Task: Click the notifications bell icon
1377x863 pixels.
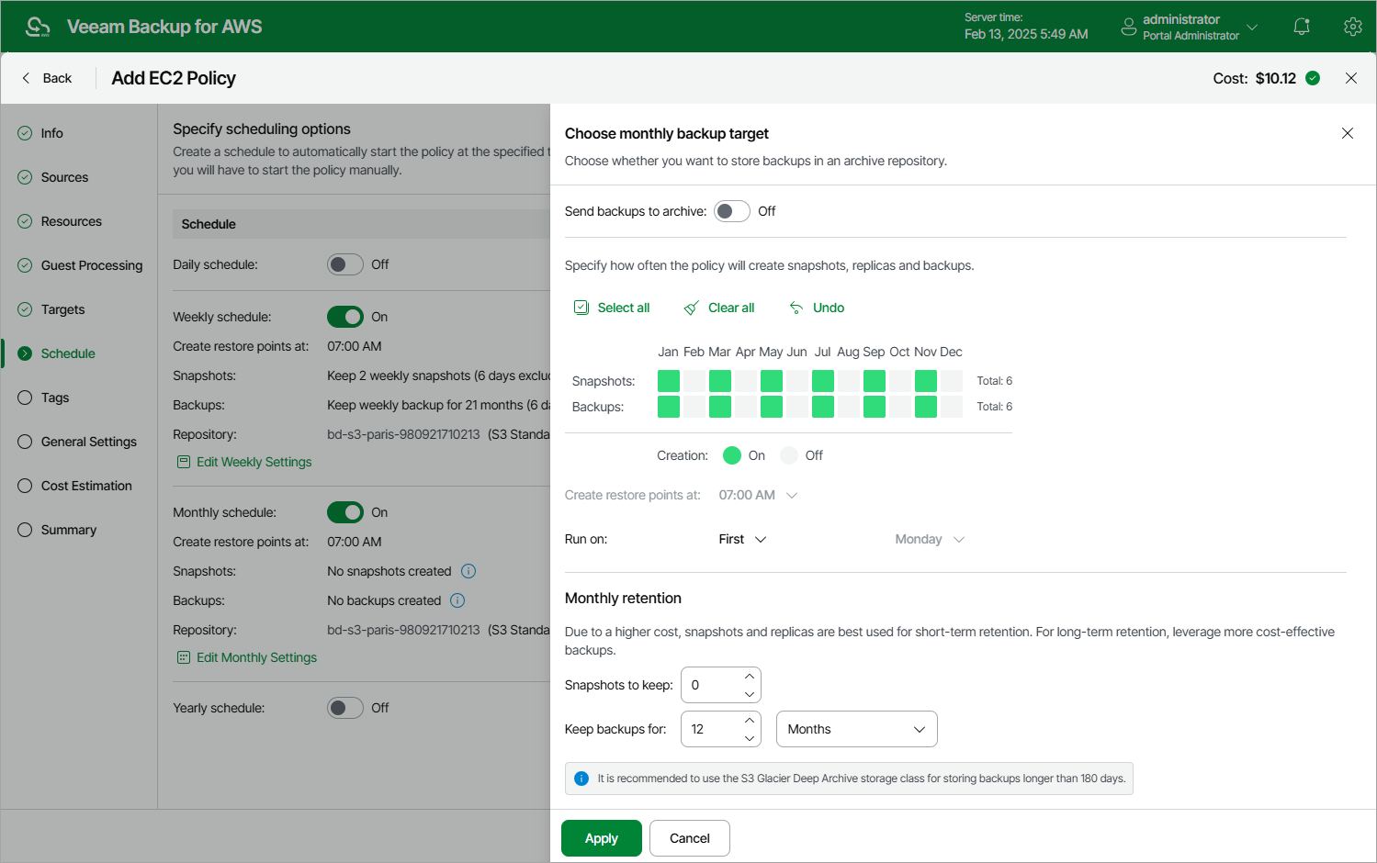Action: (1301, 27)
